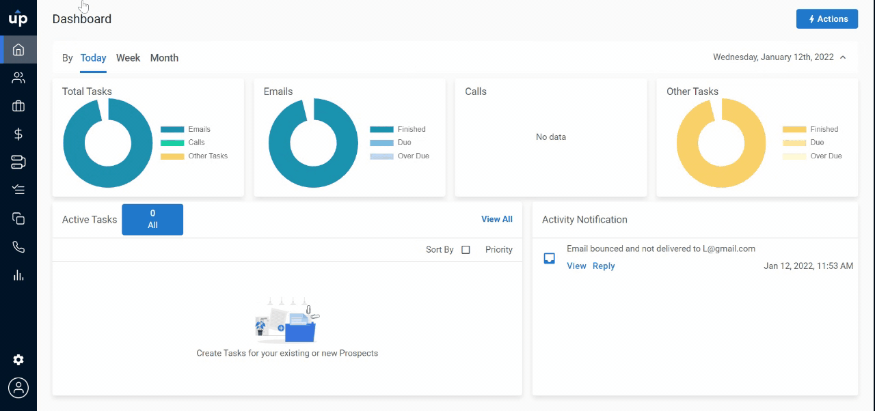
Task: Click the Actions button
Action: (827, 19)
